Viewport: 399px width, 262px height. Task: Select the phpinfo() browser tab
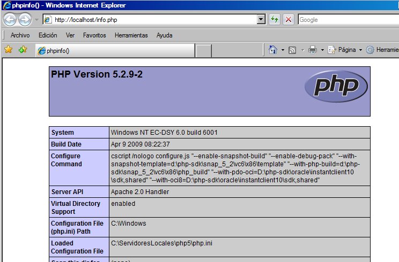pyautogui.click(x=114, y=51)
